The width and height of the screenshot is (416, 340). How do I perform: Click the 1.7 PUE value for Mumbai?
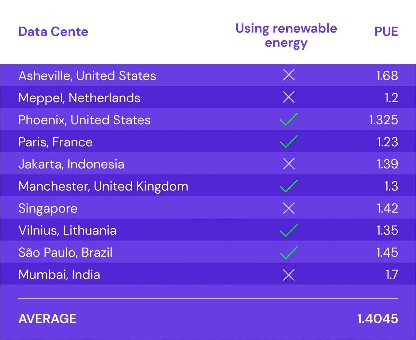(x=392, y=274)
